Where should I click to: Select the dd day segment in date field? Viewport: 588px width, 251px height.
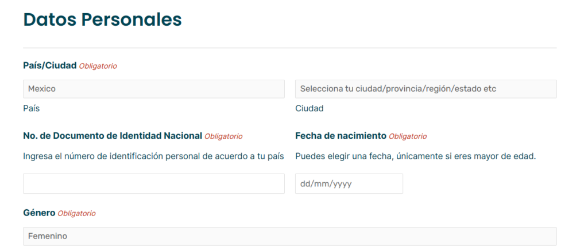305,183
